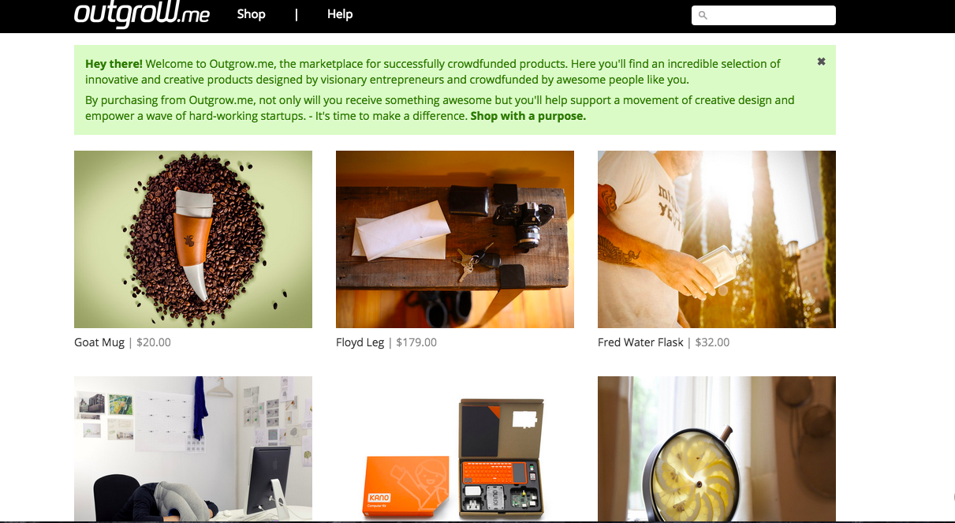
Task: View the lemon slices jar photo
Action: 717,449
